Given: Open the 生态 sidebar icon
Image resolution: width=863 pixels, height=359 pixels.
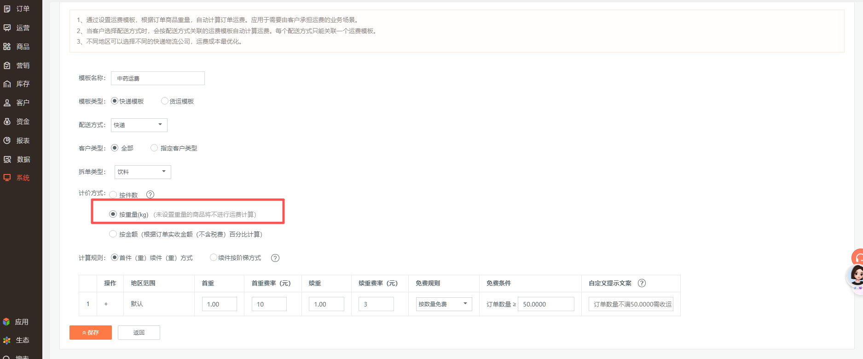Looking at the screenshot, I should 6,340.
